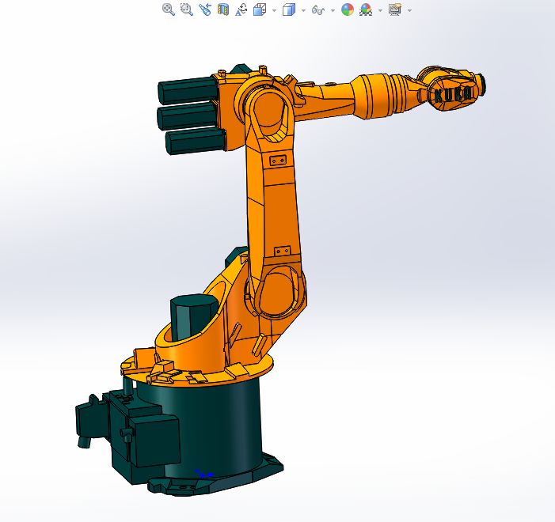Click the Hide/Show Items glasses icon
This screenshot has width=555, height=522.
tap(318, 10)
